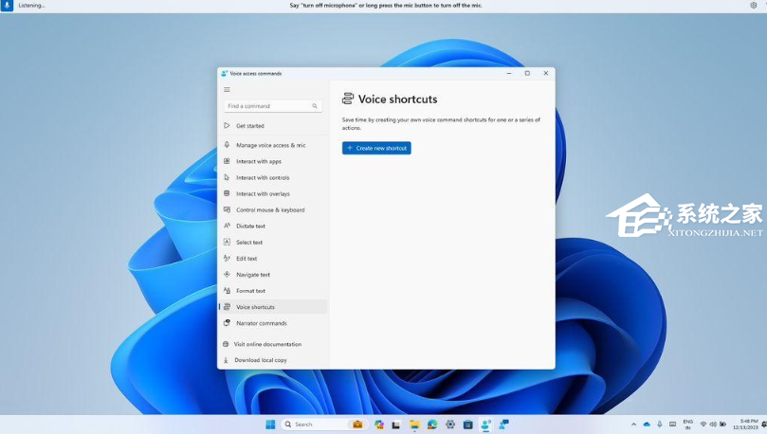Open the Narrator commands icon

227,323
